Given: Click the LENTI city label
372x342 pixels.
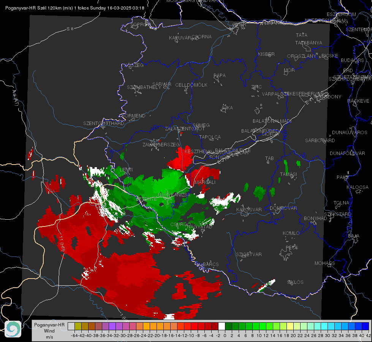Looking at the screenshot, I should pyautogui.click(x=126, y=170).
